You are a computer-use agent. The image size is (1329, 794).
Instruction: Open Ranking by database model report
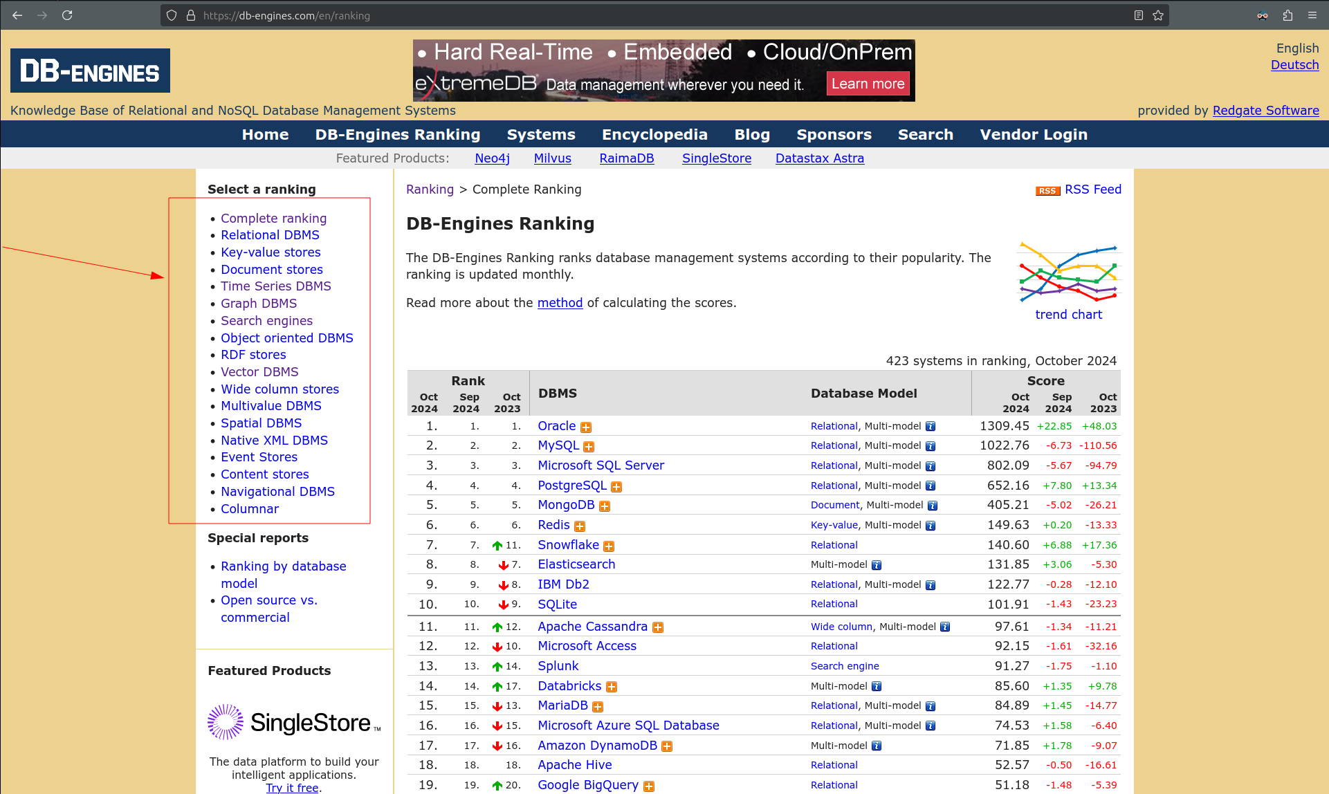click(283, 575)
